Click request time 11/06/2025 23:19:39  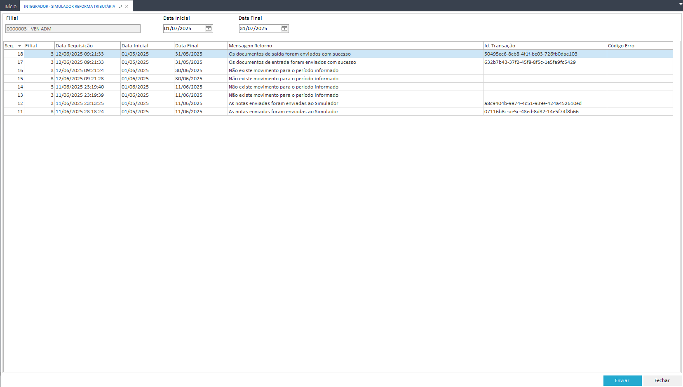tap(80, 95)
